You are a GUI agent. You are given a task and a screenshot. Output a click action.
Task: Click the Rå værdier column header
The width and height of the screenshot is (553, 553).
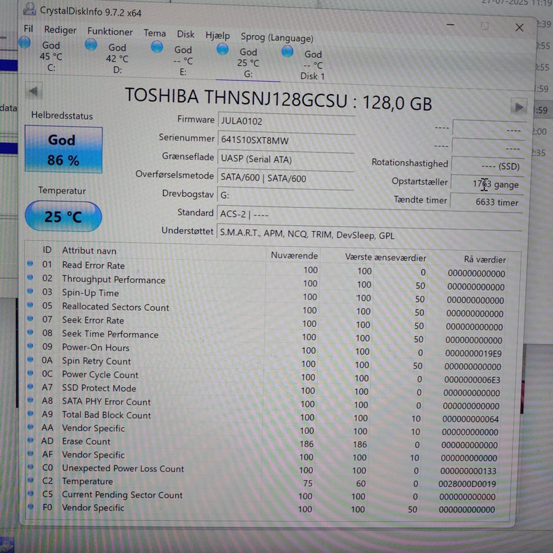pyautogui.click(x=485, y=259)
